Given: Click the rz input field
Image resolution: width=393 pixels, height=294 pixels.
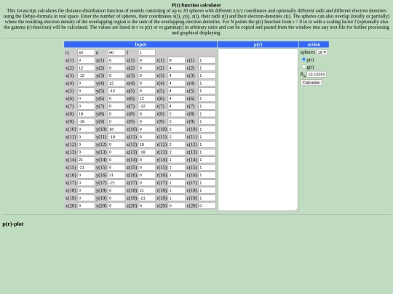Looking at the screenshot, I should tap(86, 52).
